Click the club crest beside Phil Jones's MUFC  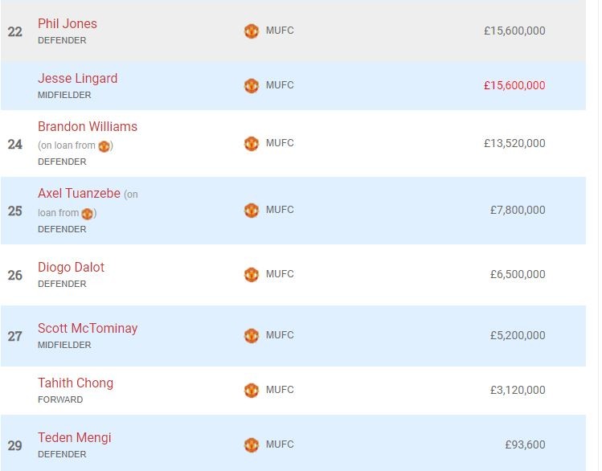click(x=252, y=31)
